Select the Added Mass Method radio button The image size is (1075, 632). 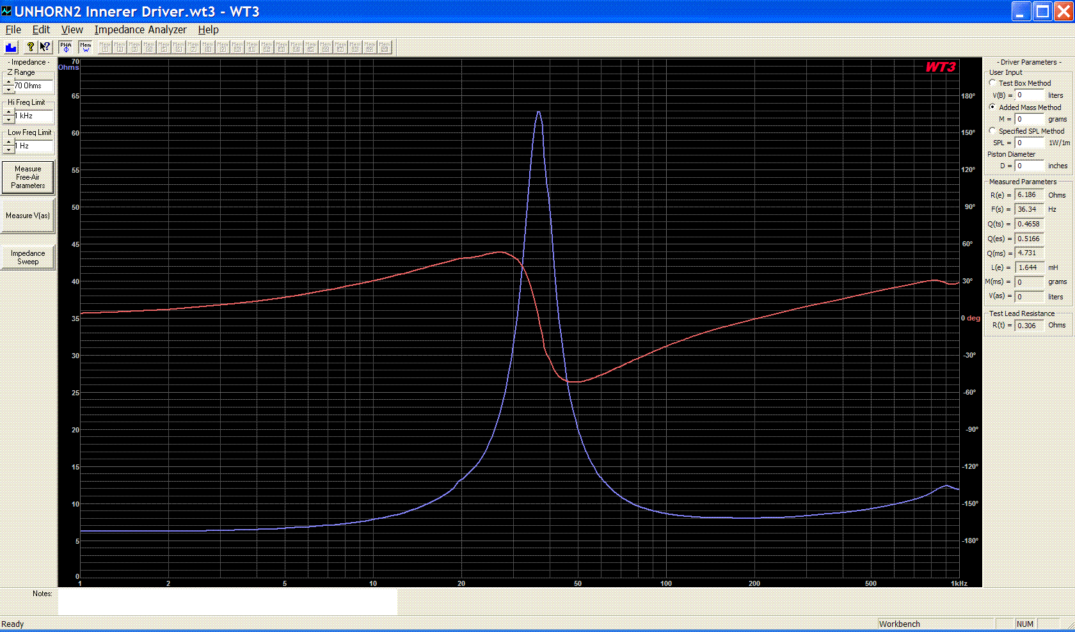992,107
